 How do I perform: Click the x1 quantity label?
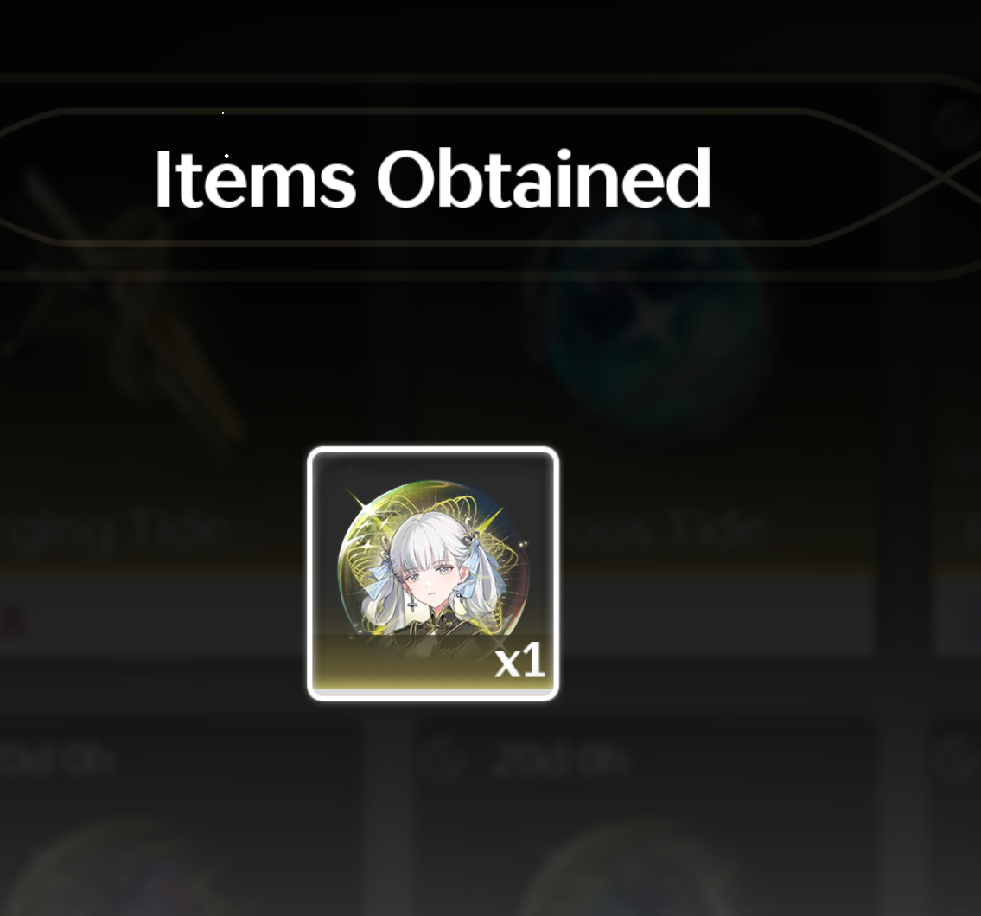tap(519, 662)
